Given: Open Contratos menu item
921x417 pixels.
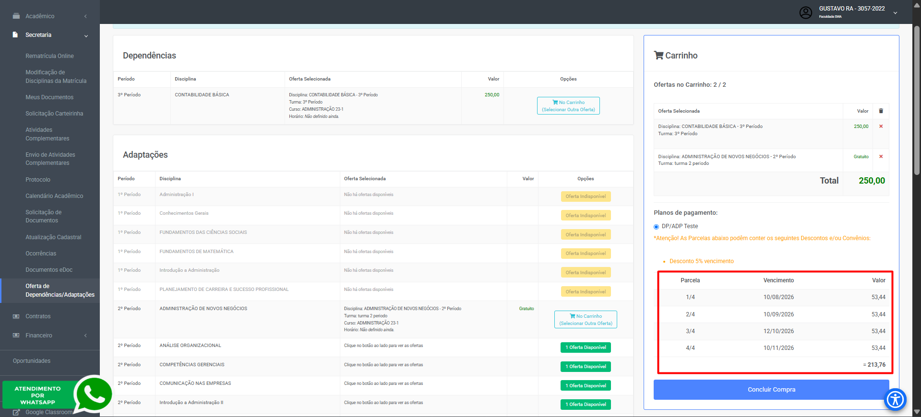Looking at the screenshot, I should tap(38, 316).
